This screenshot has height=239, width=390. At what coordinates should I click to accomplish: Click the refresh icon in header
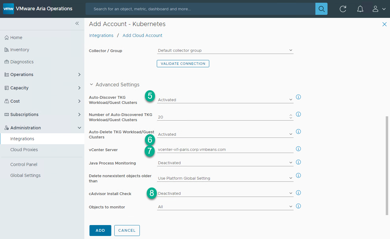(343, 9)
